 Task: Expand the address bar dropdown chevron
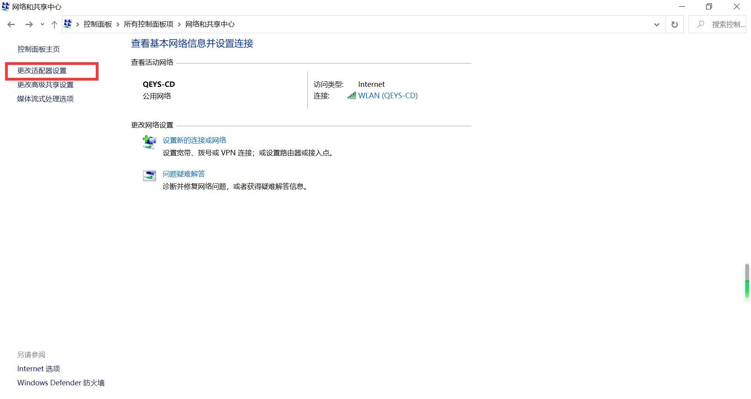coord(656,24)
